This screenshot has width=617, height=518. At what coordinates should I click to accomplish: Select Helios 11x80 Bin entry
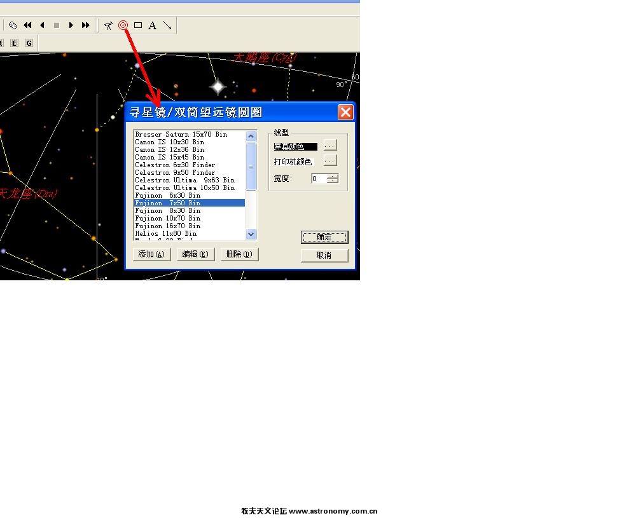(x=190, y=234)
